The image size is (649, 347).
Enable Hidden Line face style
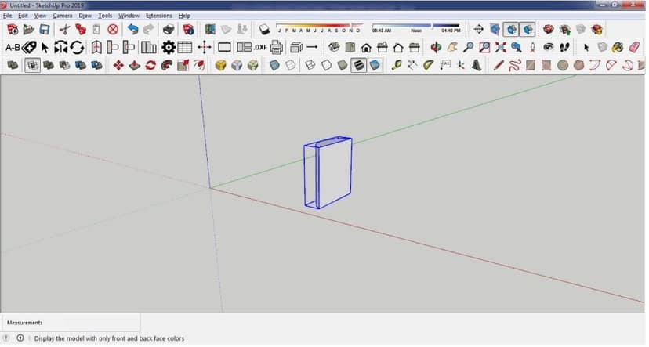(x=326, y=65)
